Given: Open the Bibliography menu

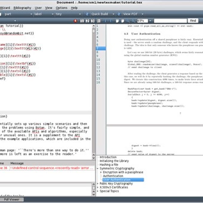Looking at the screenshot, I should click(x=22, y=8).
